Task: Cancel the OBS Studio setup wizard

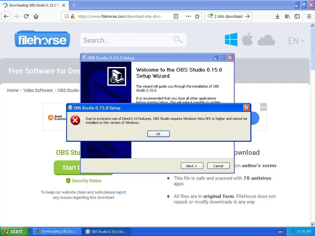Action: [x=218, y=166]
